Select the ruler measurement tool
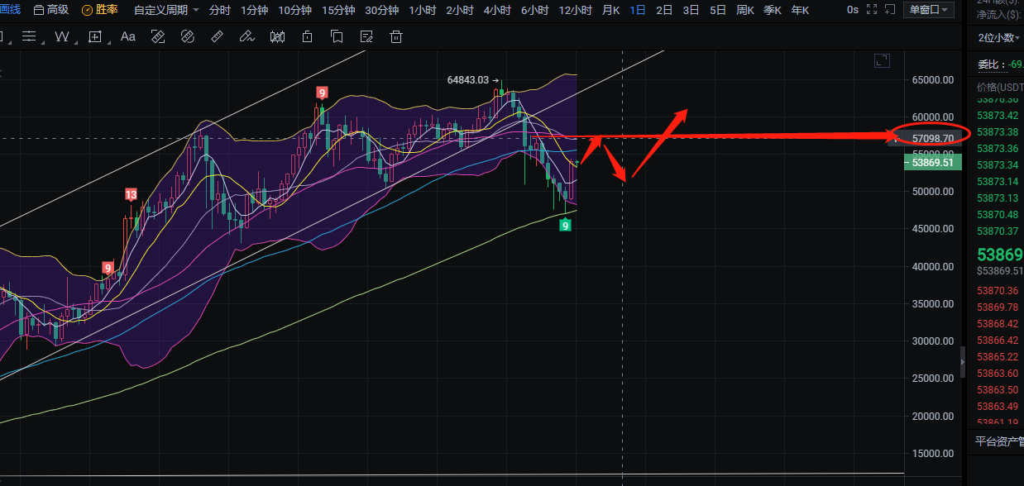This screenshot has height=486, width=1024. click(218, 37)
